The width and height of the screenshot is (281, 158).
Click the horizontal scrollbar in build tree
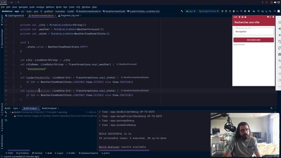pyautogui.click(x=19, y=150)
